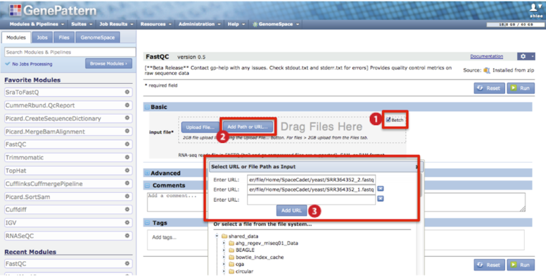Toggle the Batch checkbox

388,120
